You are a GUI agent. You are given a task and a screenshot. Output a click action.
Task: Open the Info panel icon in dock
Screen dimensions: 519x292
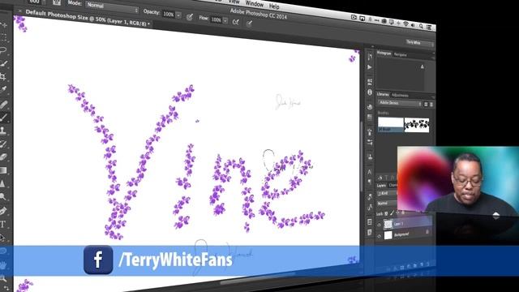point(370,92)
